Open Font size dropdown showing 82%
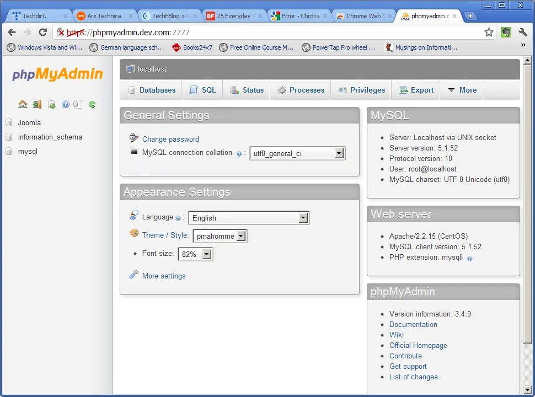This screenshot has height=397, width=535. [x=195, y=254]
